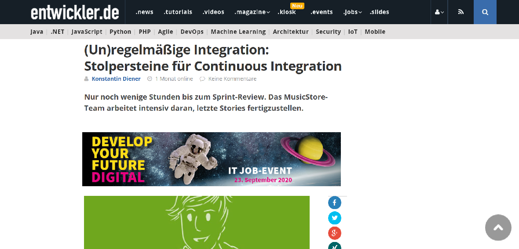This screenshot has width=519, height=249.
Task: Share article via Xing icon
Action: click(x=335, y=245)
